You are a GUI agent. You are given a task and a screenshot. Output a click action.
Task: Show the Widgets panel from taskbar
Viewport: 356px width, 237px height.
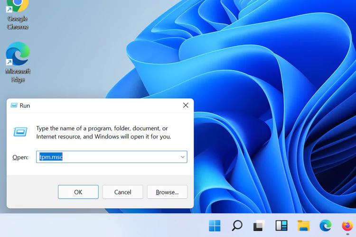coord(281,226)
